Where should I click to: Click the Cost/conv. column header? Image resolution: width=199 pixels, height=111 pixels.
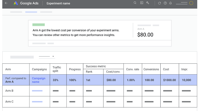coord(113,72)
